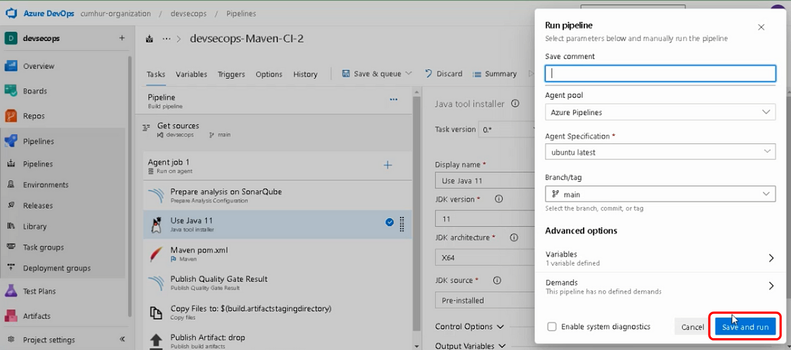This screenshot has height=350, width=791.
Task: Click the Publish Artifact upload icon
Action: click(x=156, y=341)
